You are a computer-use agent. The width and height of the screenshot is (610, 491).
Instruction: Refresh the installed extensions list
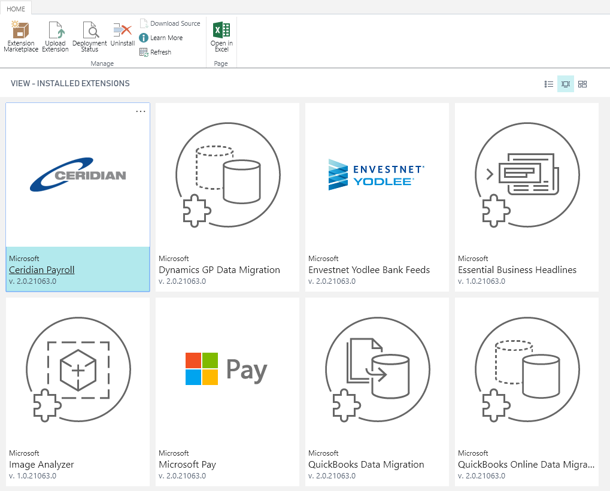pyautogui.click(x=155, y=52)
